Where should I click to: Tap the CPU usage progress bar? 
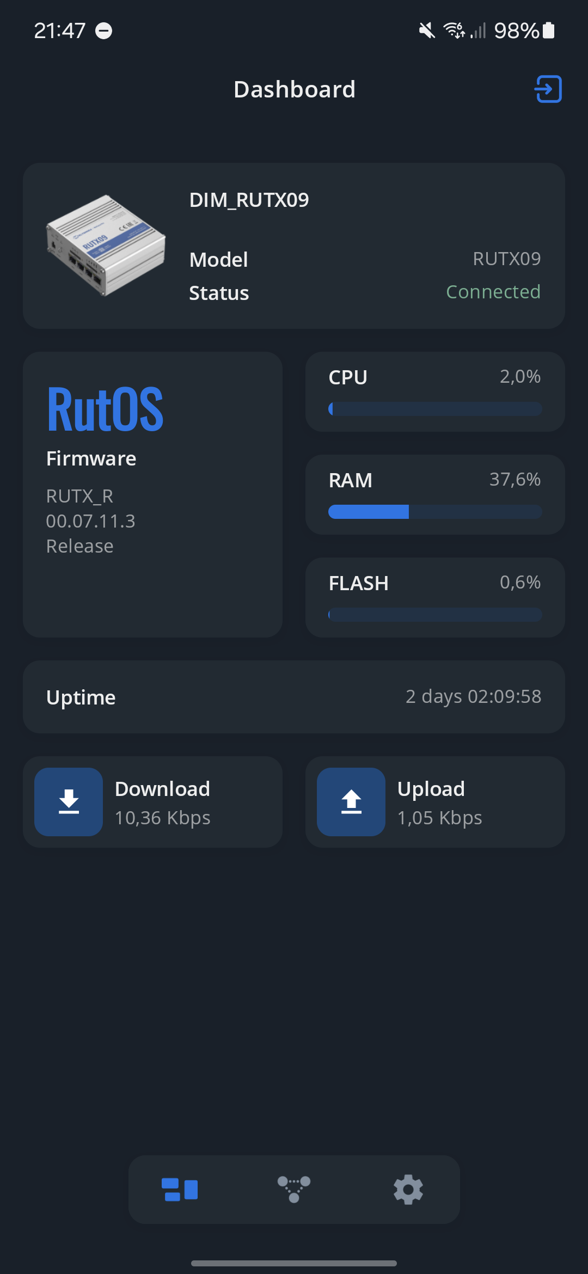435,409
